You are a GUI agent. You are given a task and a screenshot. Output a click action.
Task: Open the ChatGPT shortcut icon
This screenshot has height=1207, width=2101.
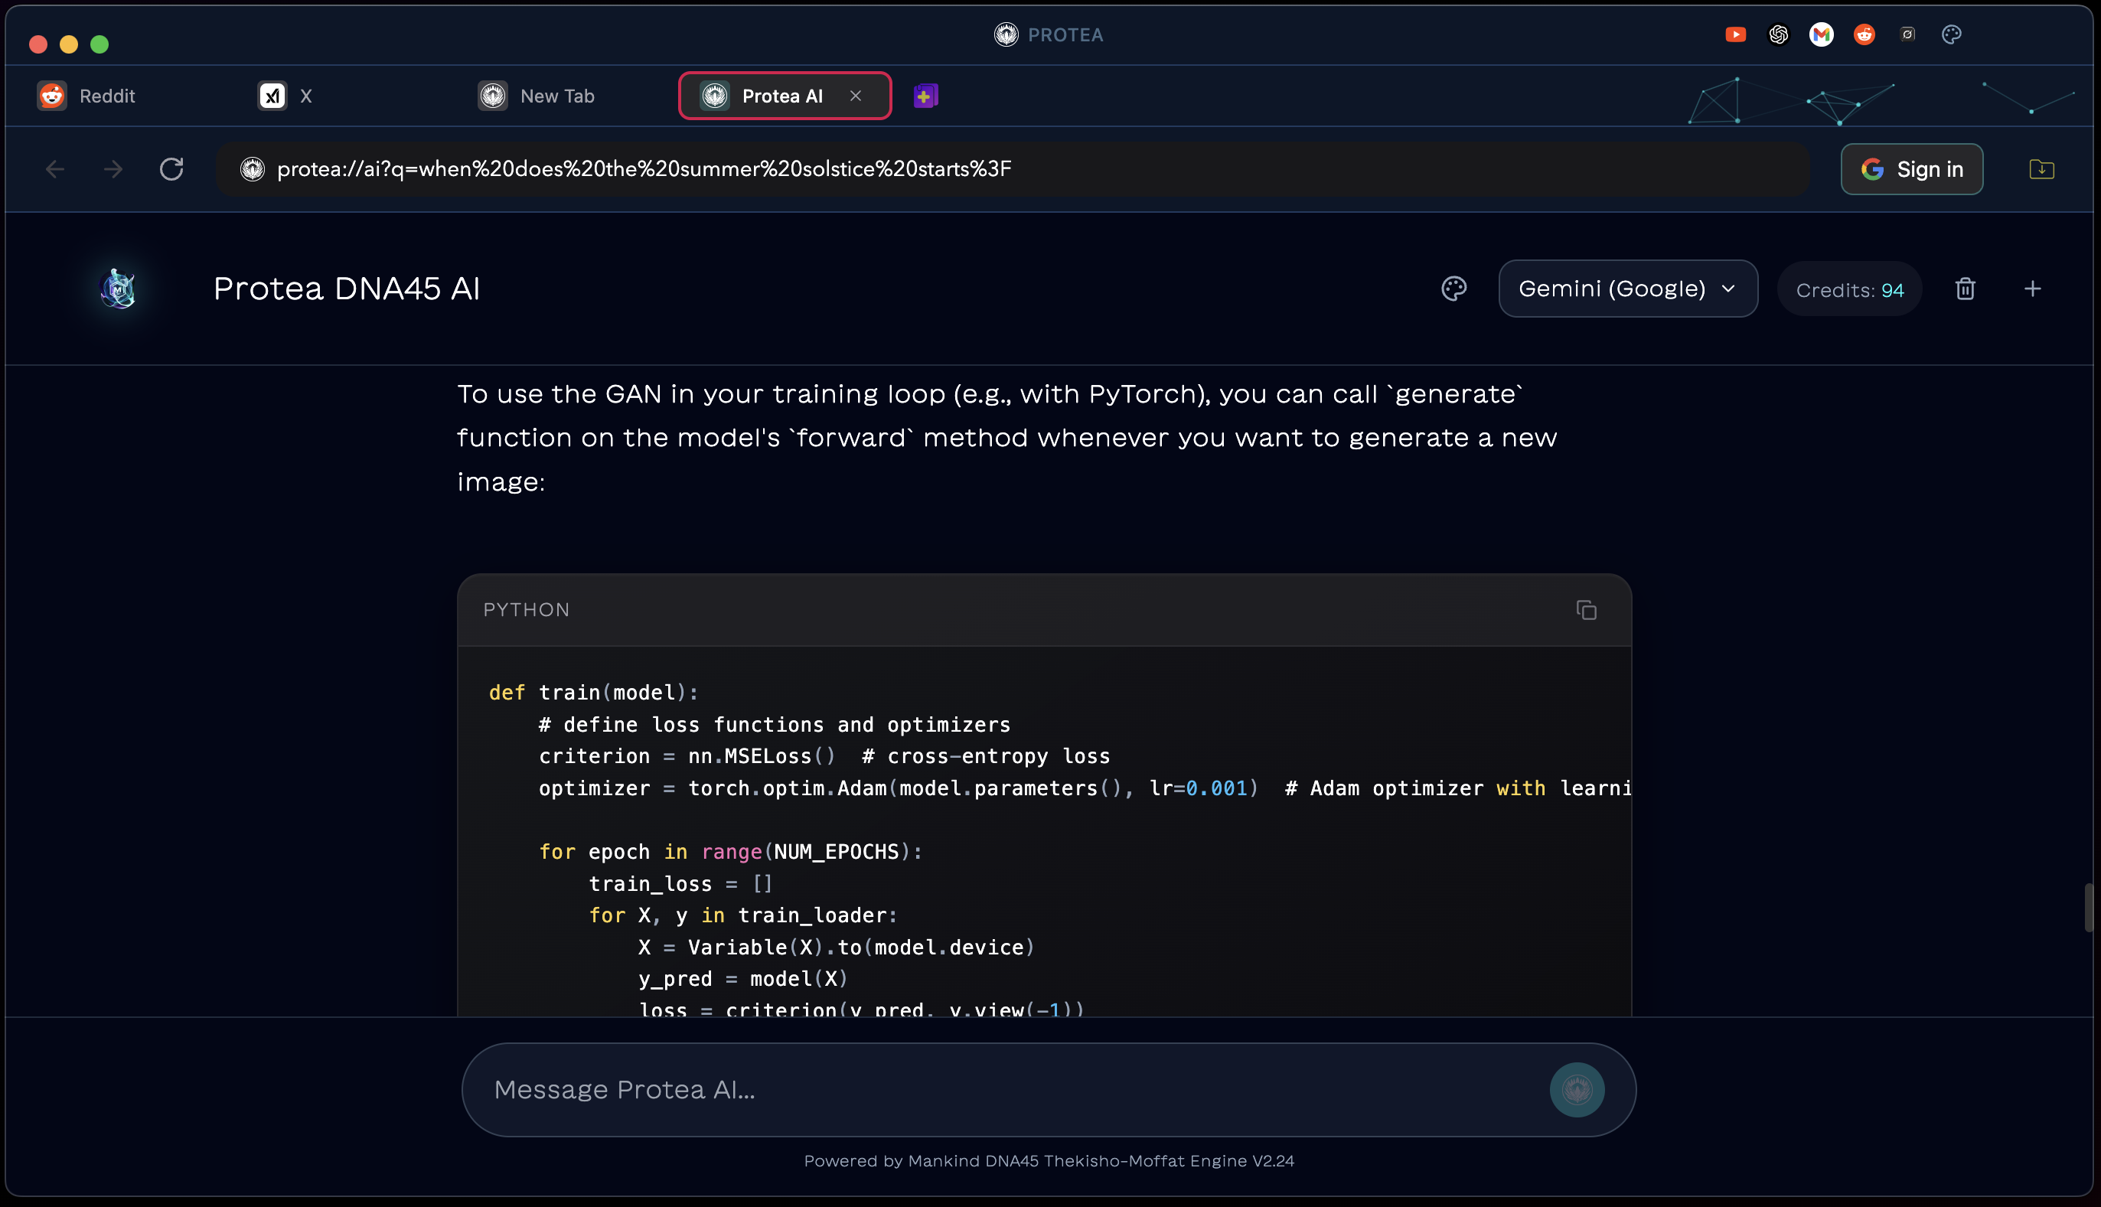(1778, 34)
